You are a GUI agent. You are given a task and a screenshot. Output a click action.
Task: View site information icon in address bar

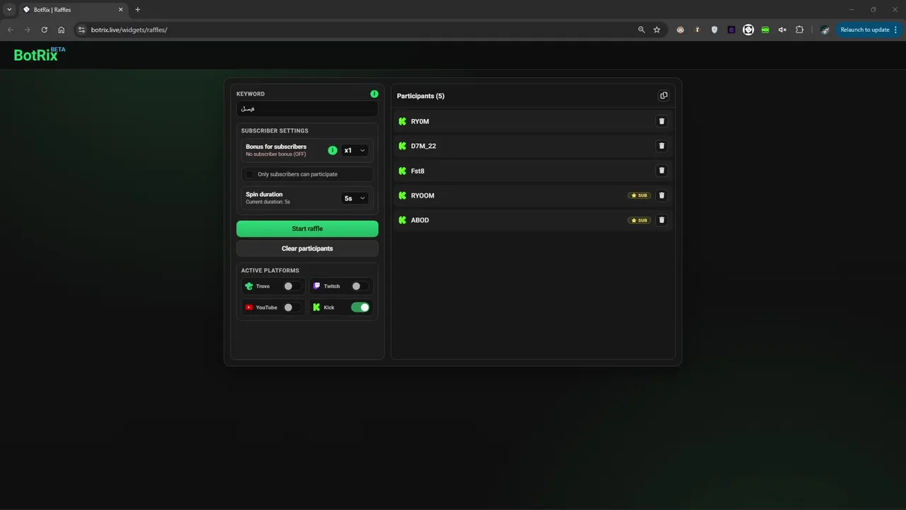81,30
